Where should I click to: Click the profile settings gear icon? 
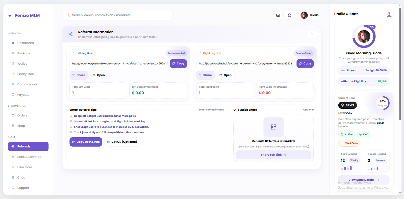[389, 14]
